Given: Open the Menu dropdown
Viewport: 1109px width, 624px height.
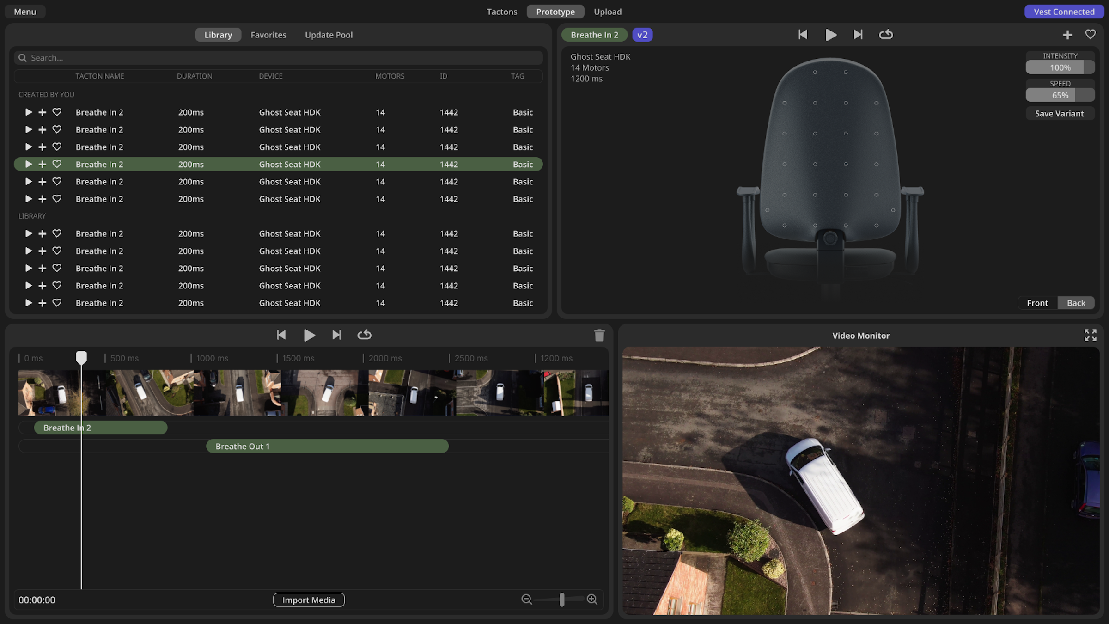Looking at the screenshot, I should [25, 12].
